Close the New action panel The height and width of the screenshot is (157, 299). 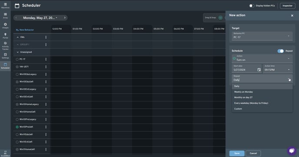292,16
